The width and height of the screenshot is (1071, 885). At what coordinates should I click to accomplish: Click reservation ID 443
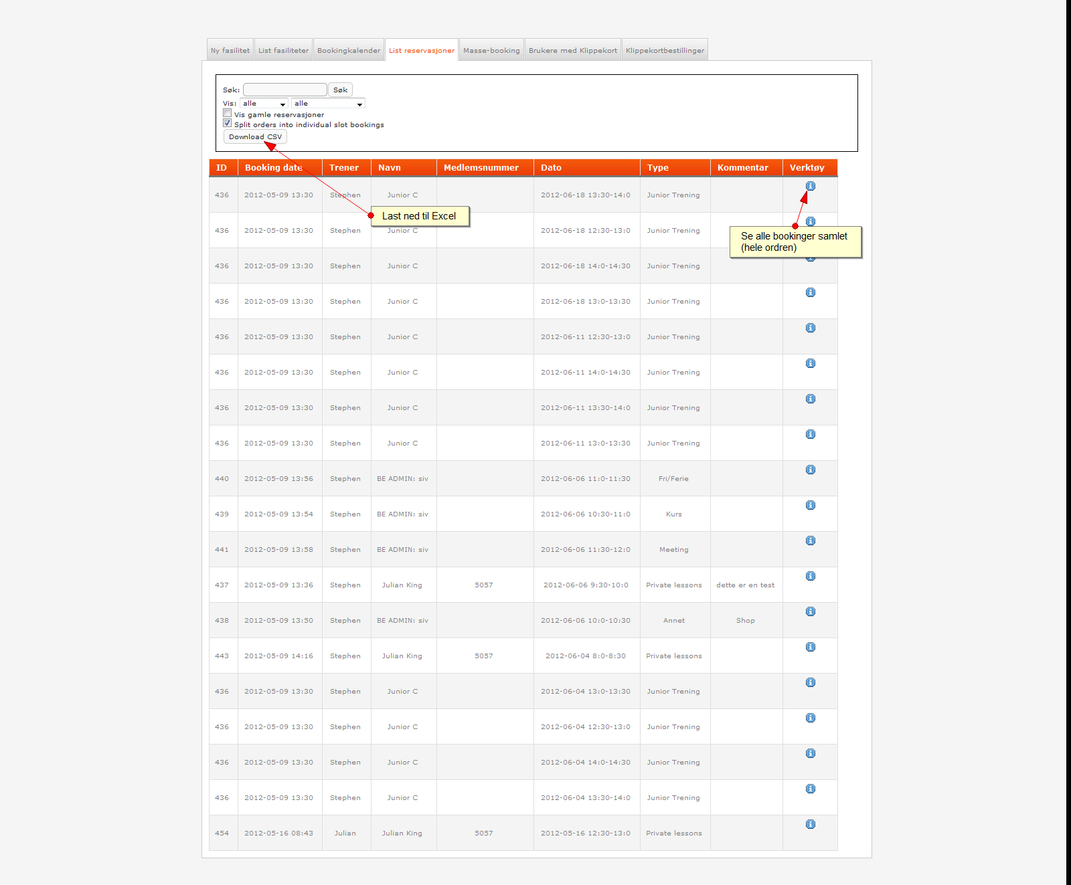click(x=222, y=656)
